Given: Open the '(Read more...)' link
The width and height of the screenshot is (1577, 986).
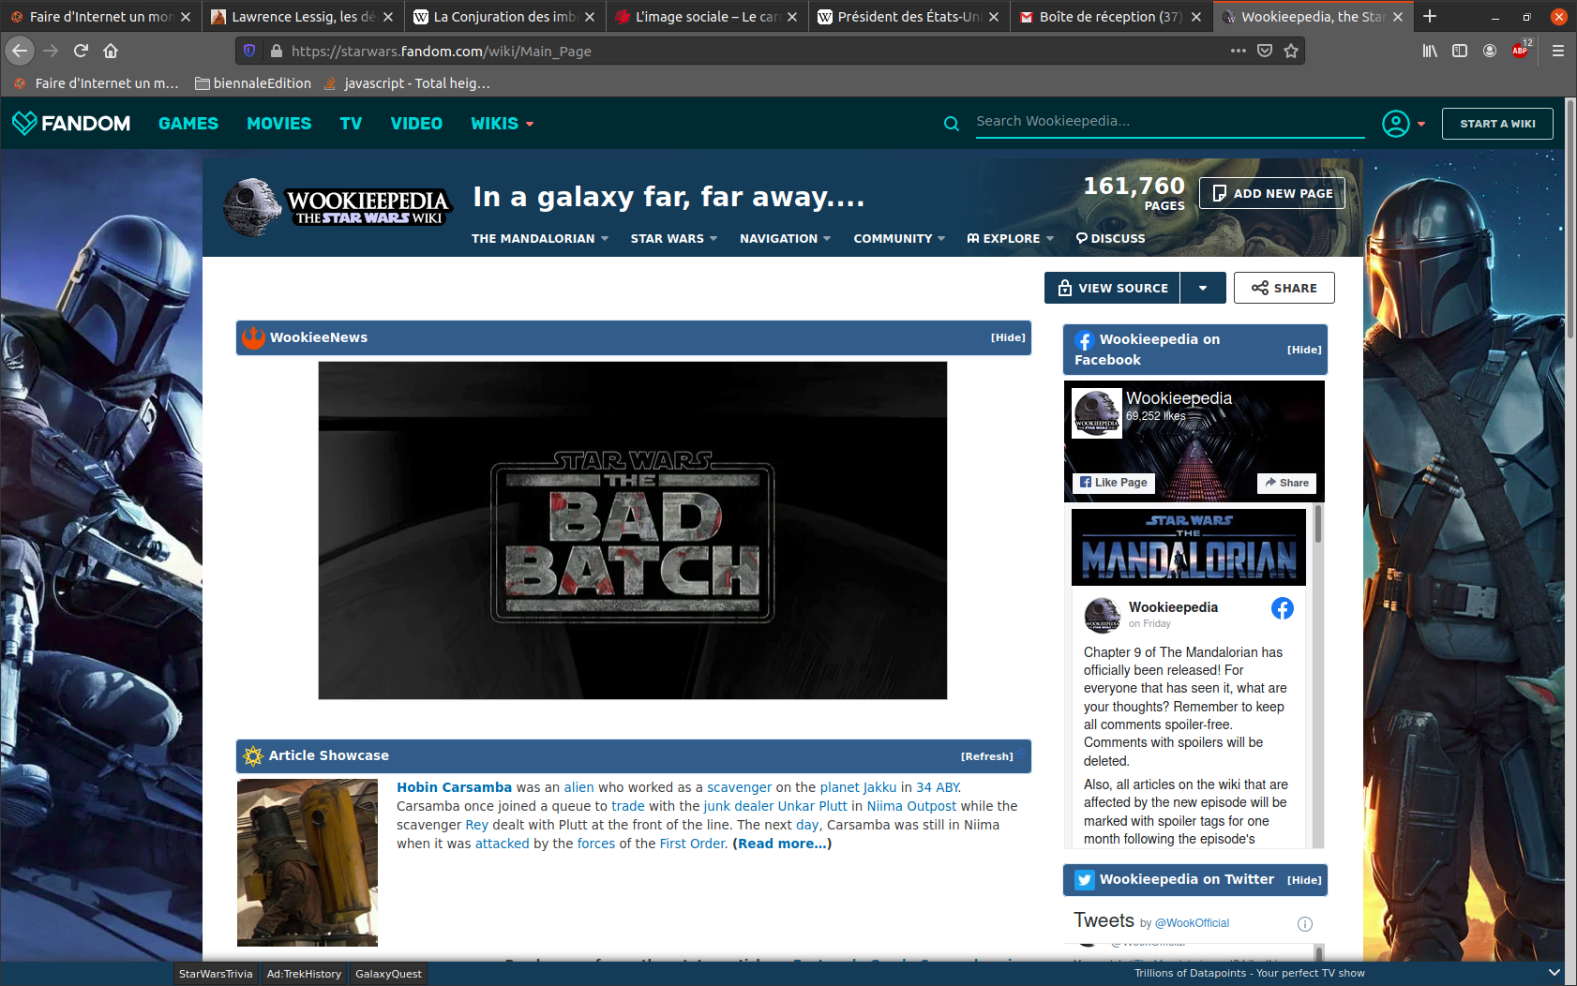Looking at the screenshot, I should 782,844.
